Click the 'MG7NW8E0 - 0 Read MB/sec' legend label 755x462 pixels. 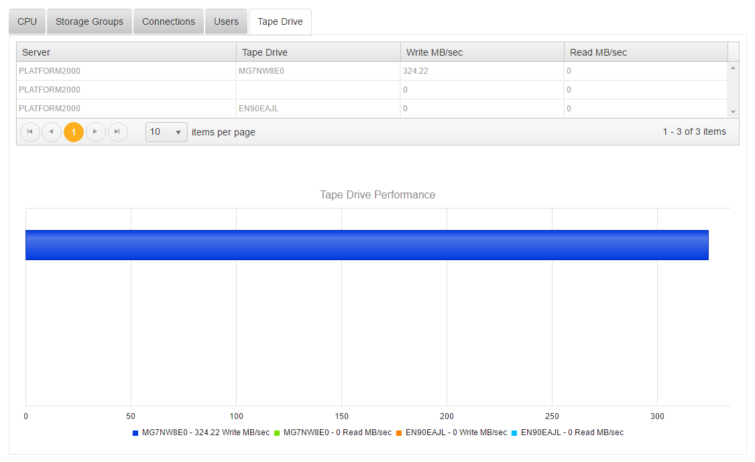pos(337,432)
